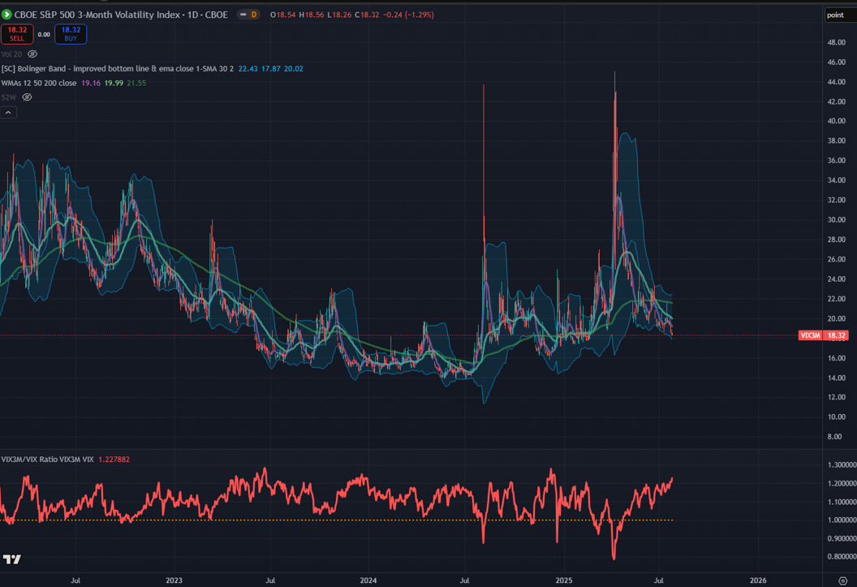This screenshot has width=857, height=587.
Task: Click the 0.800000 ratio scale label
Action: [842, 557]
